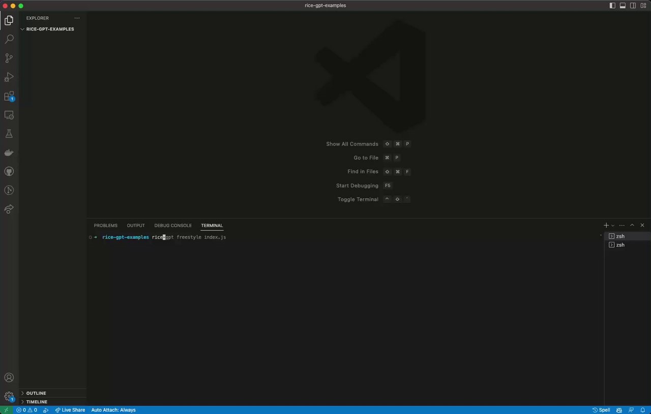Click the feedback icon in status bar
The image size is (651, 414).
click(631, 410)
